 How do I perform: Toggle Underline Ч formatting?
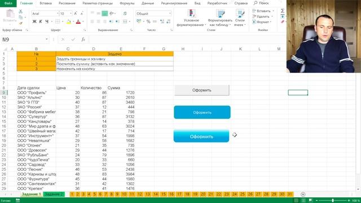(x=47, y=21)
